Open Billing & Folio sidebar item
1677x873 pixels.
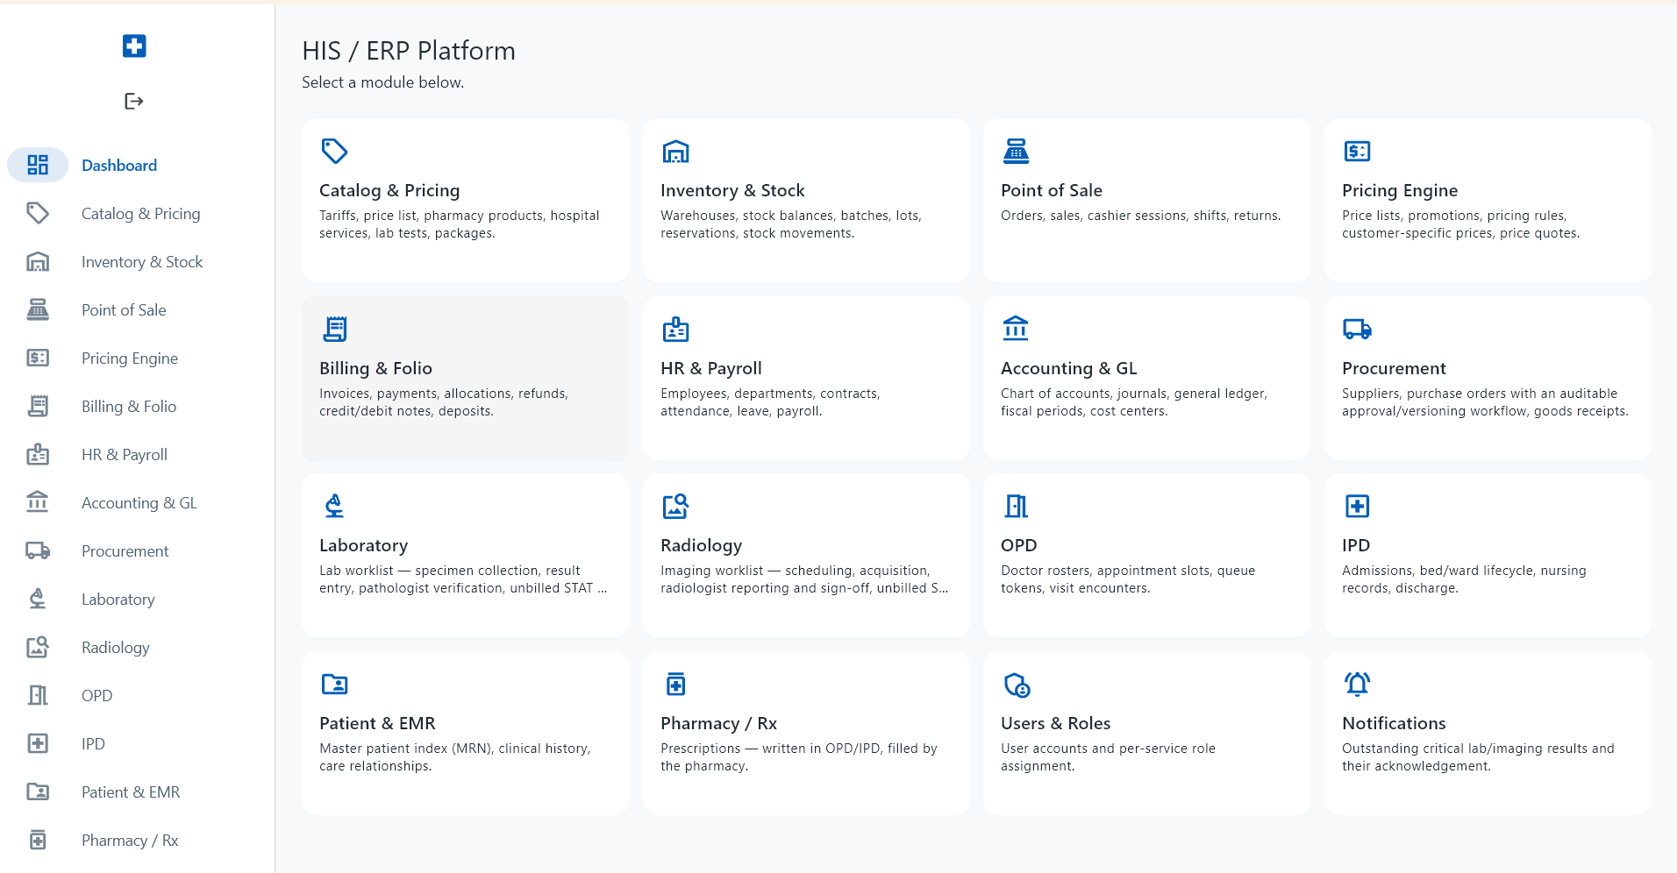point(129,406)
